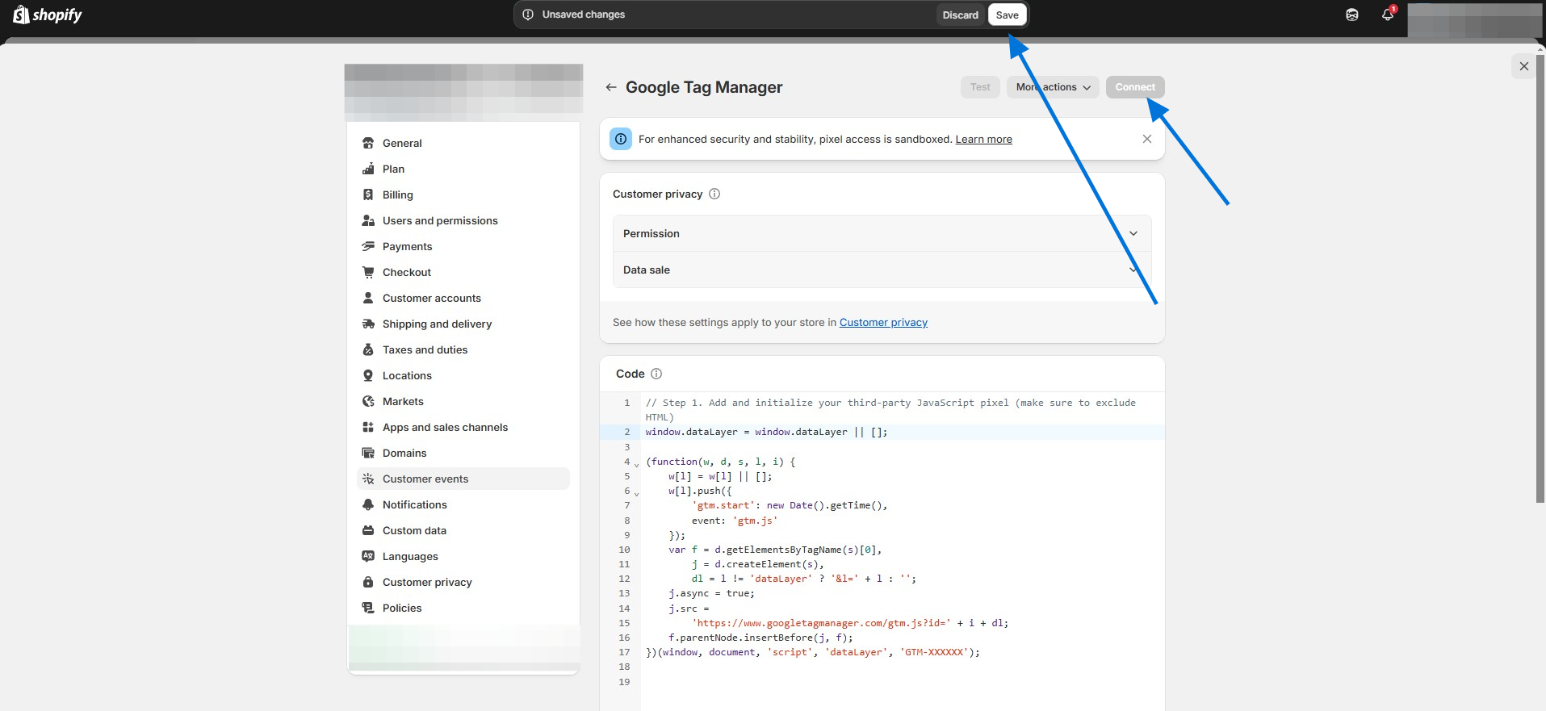Select Customer events in sidebar
The width and height of the screenshot is (1546, 711).
pyautogui.click(x=463, y=479)
